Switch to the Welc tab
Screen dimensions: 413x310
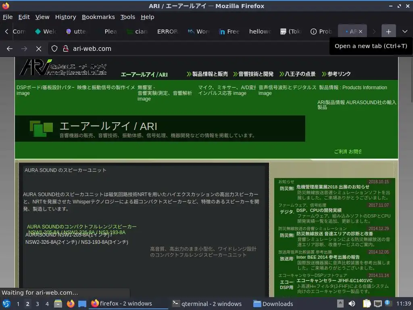tap(46, 31)
